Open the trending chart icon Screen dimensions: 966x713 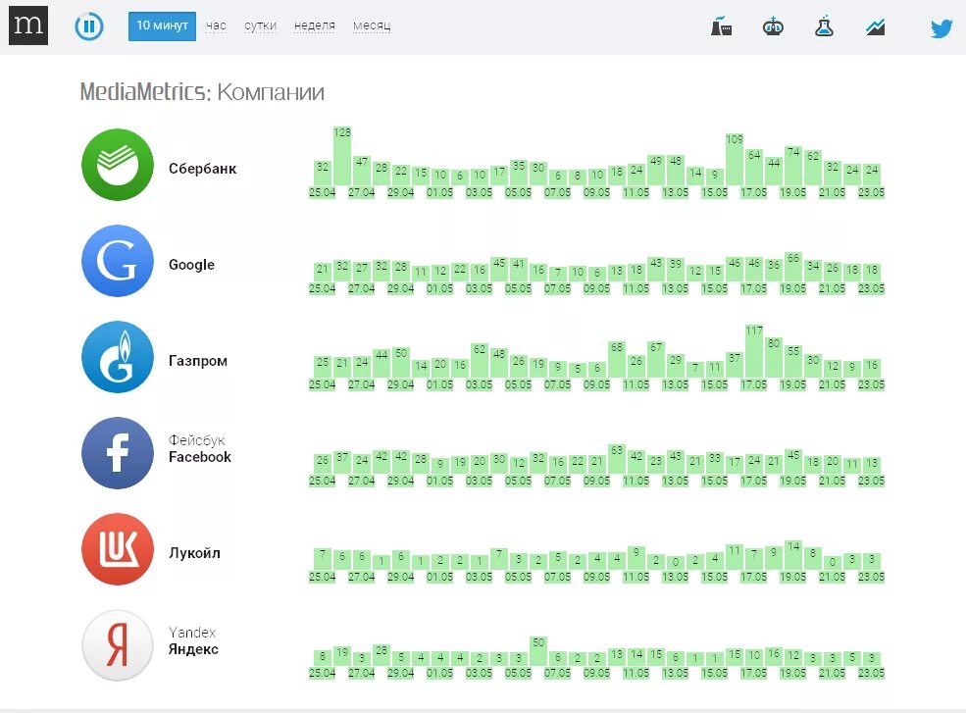(875, 27)
